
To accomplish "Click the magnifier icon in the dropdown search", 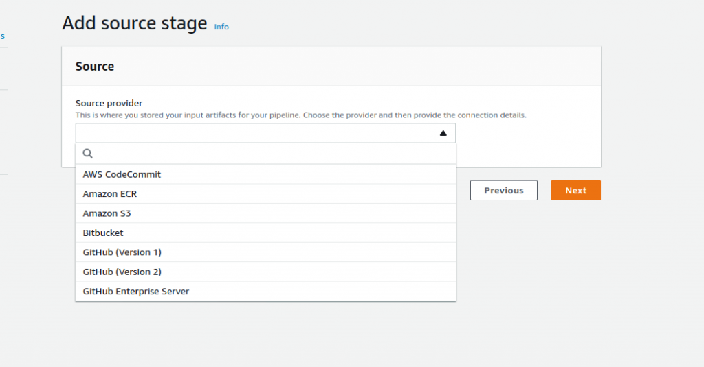I will [87, 154].
